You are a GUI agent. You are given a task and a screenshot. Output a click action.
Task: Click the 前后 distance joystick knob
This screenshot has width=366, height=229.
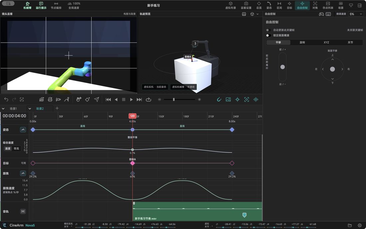[282, 67]
